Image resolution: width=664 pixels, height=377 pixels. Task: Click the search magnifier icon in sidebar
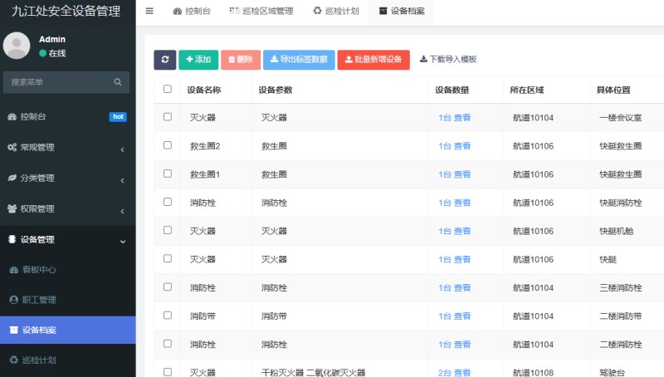(118, 82)
